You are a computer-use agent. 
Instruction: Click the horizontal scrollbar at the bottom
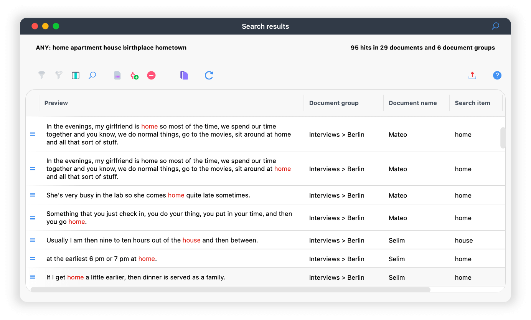(230, 290)
